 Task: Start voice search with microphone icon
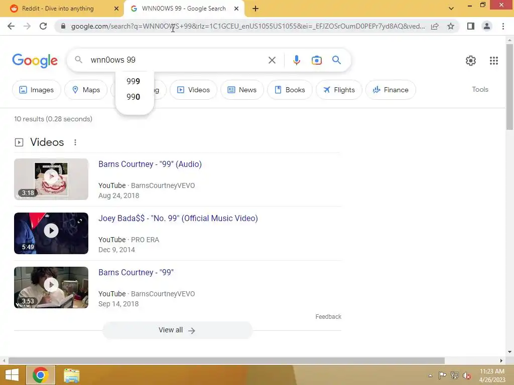point(297,60)
